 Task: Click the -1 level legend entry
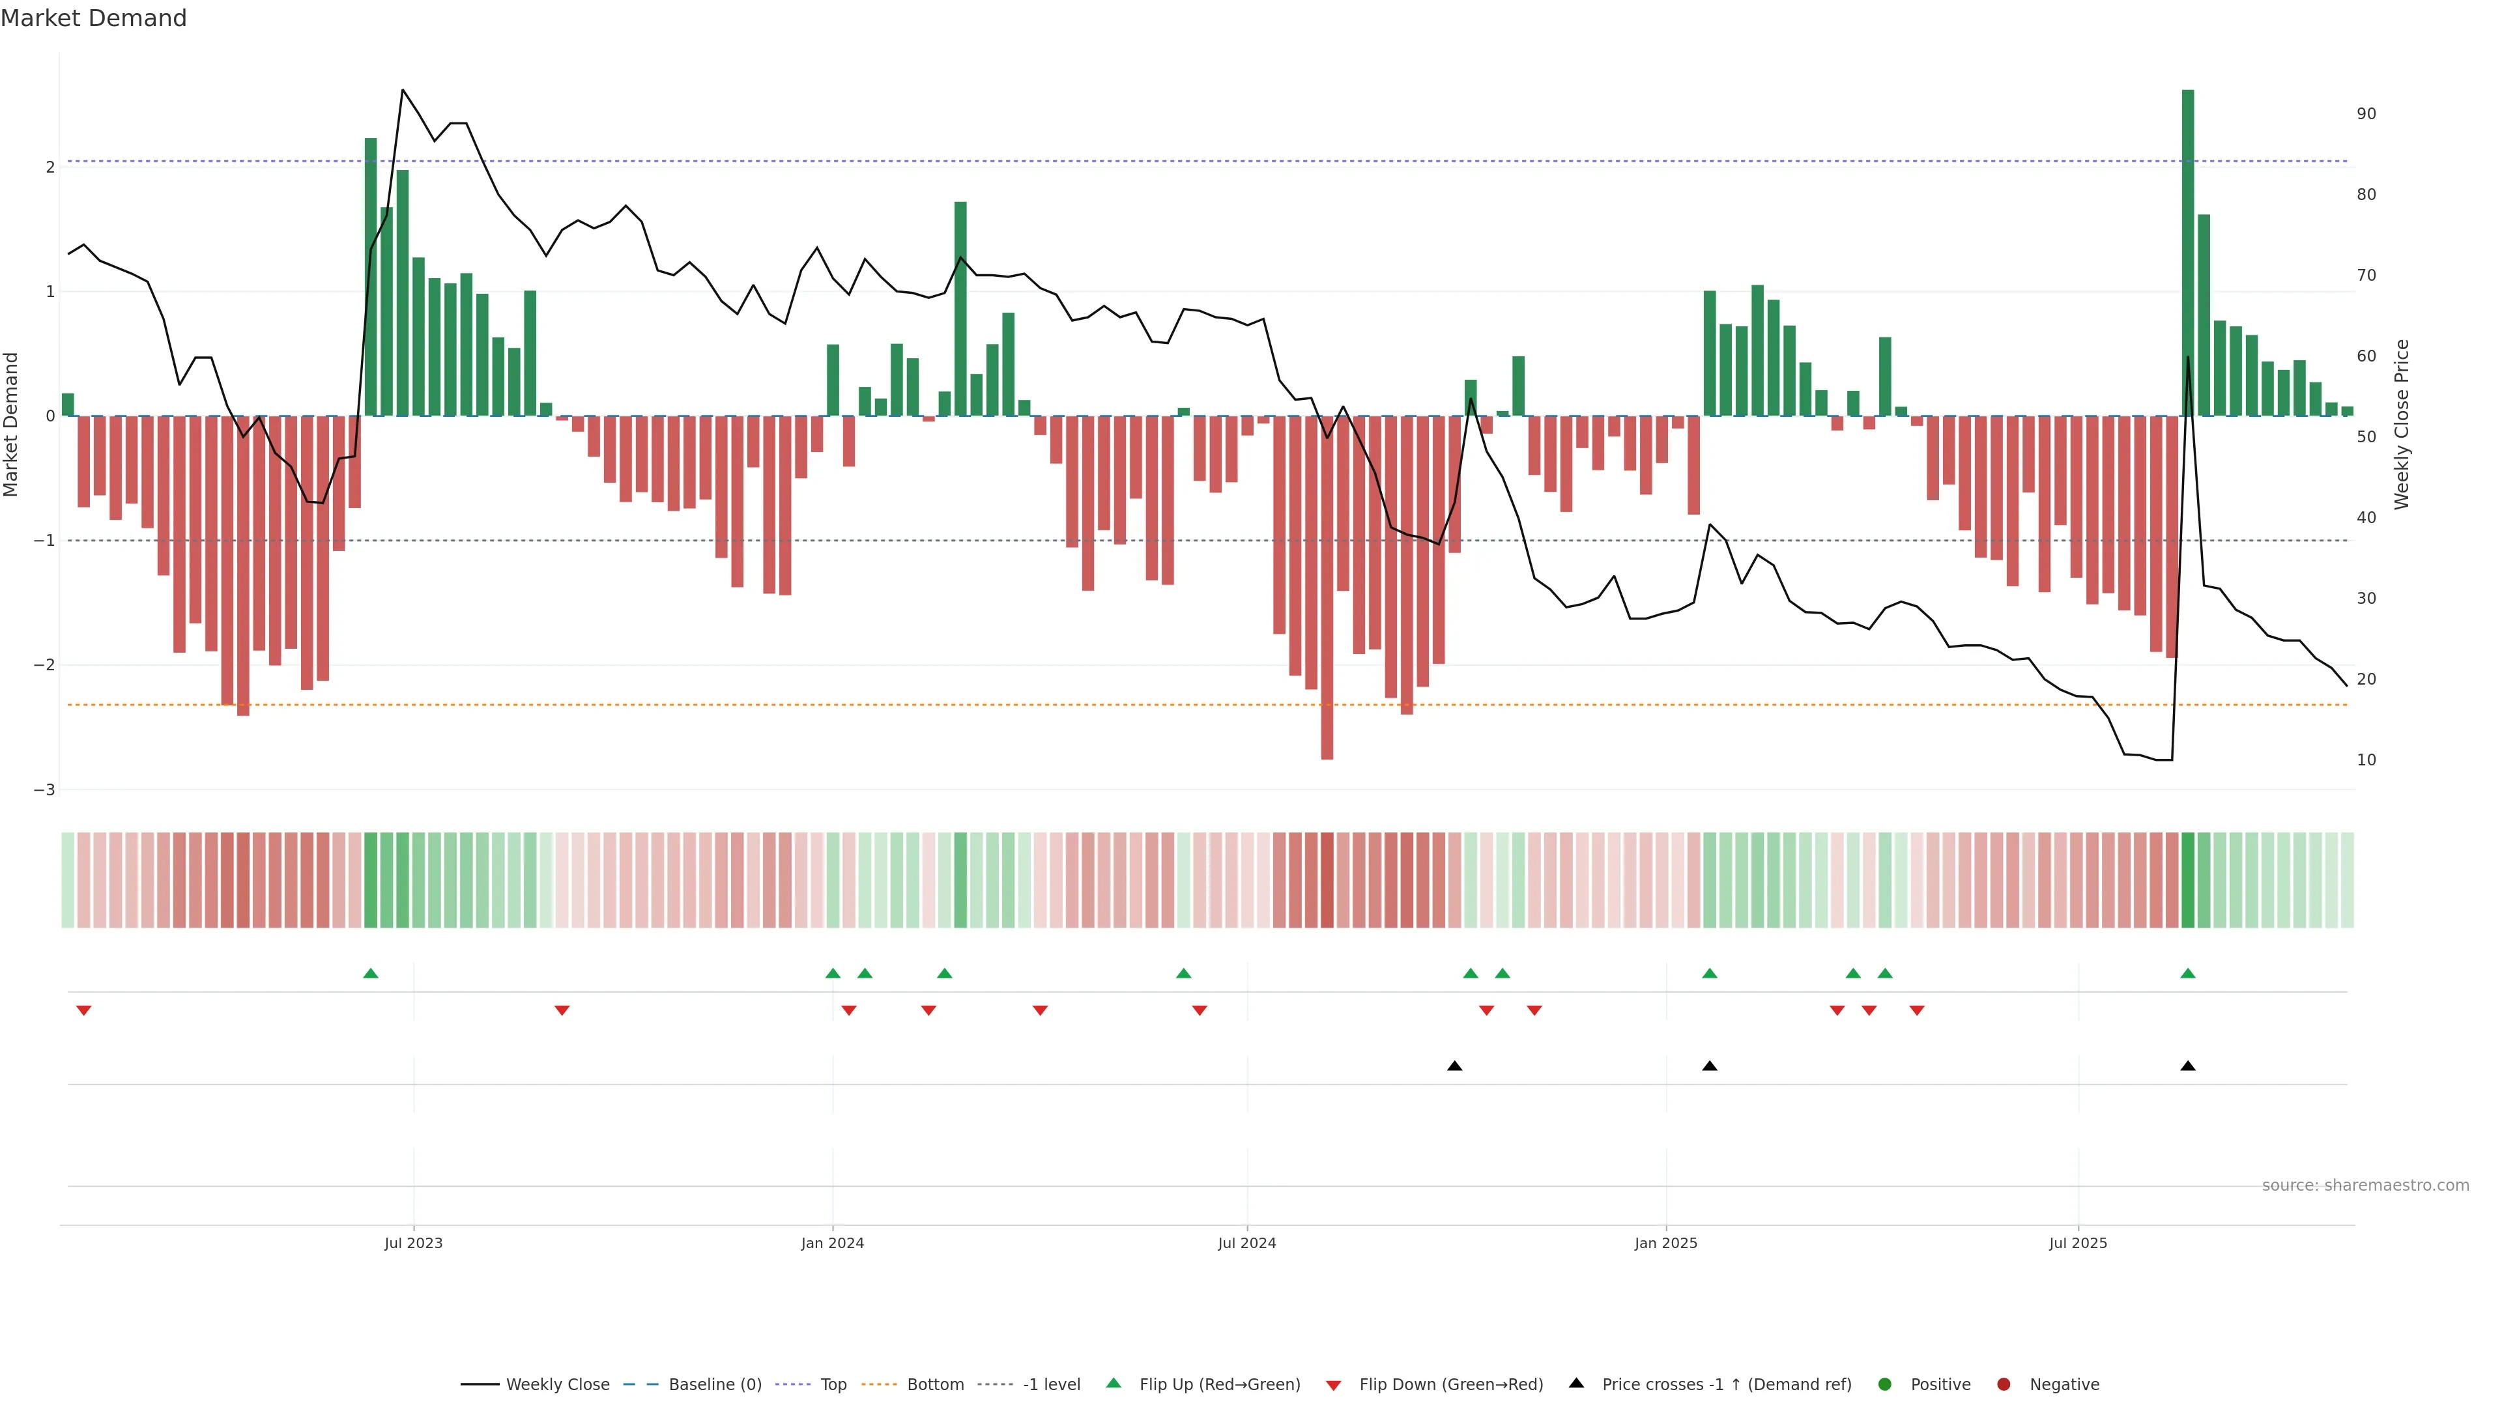[x=1051, y=1385]
